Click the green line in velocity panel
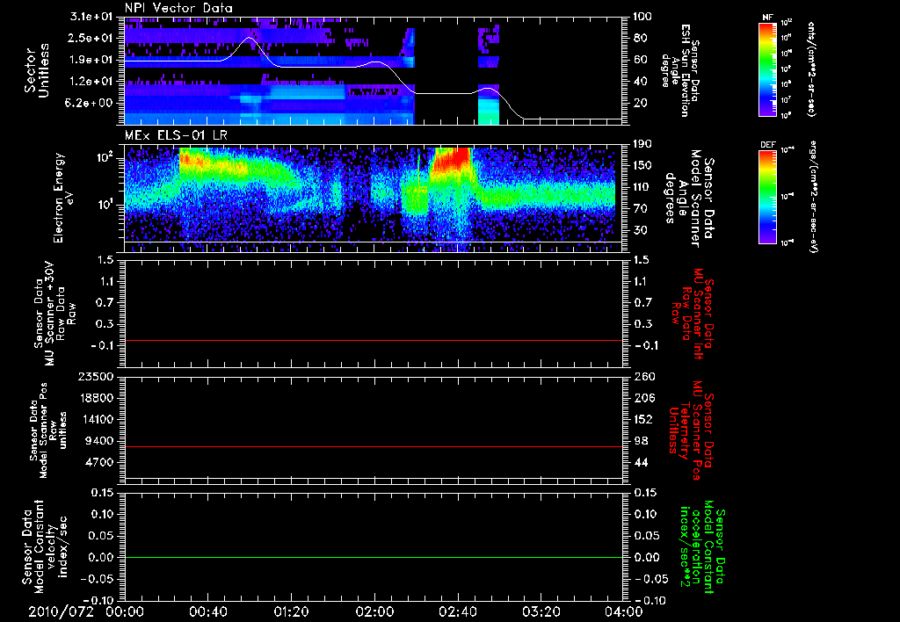 [374, 557]
